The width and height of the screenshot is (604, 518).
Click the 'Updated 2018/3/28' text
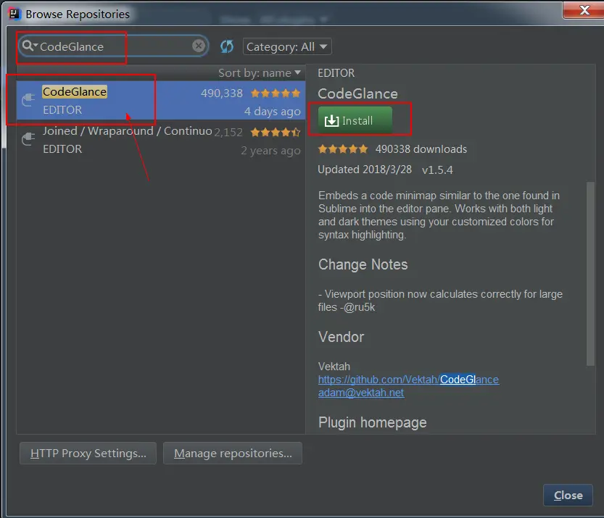tap(365, 170)
